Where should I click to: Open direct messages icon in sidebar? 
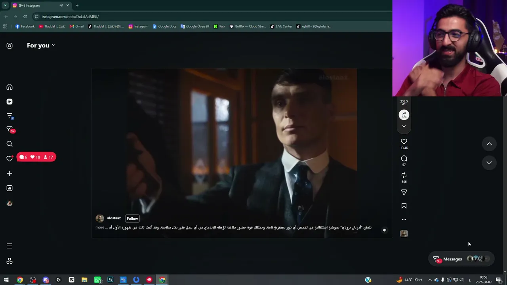click(10, 129)
